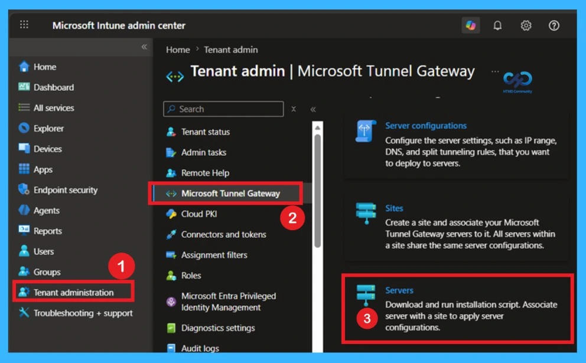Screen dimensions: 586x363
Task: Click the All services icon
Action: [24, 107]
